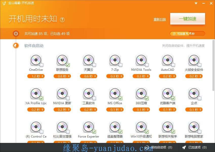Image resolution: width=215 pixels, height=152 pixels.
Task: Untick the 优酷客户端 checkbox
Action: pyautogui.click(x=173, y=98)
